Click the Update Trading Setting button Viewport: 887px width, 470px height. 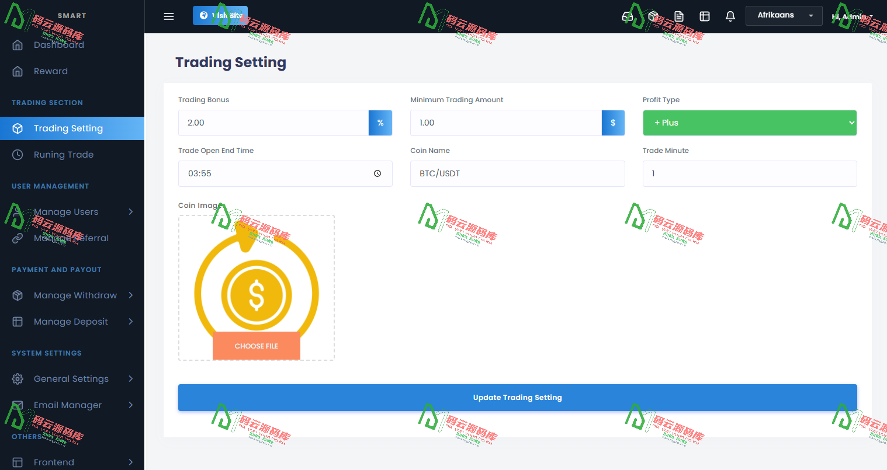[517, 398]
